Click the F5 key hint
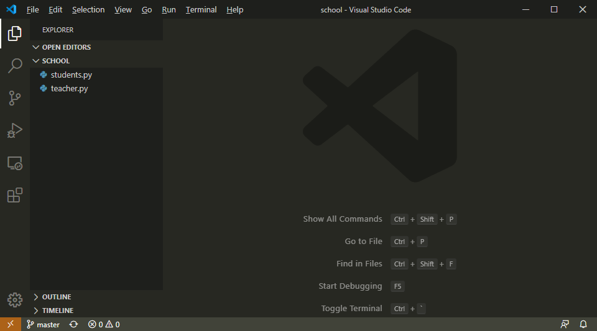 (x=397, y=286)
